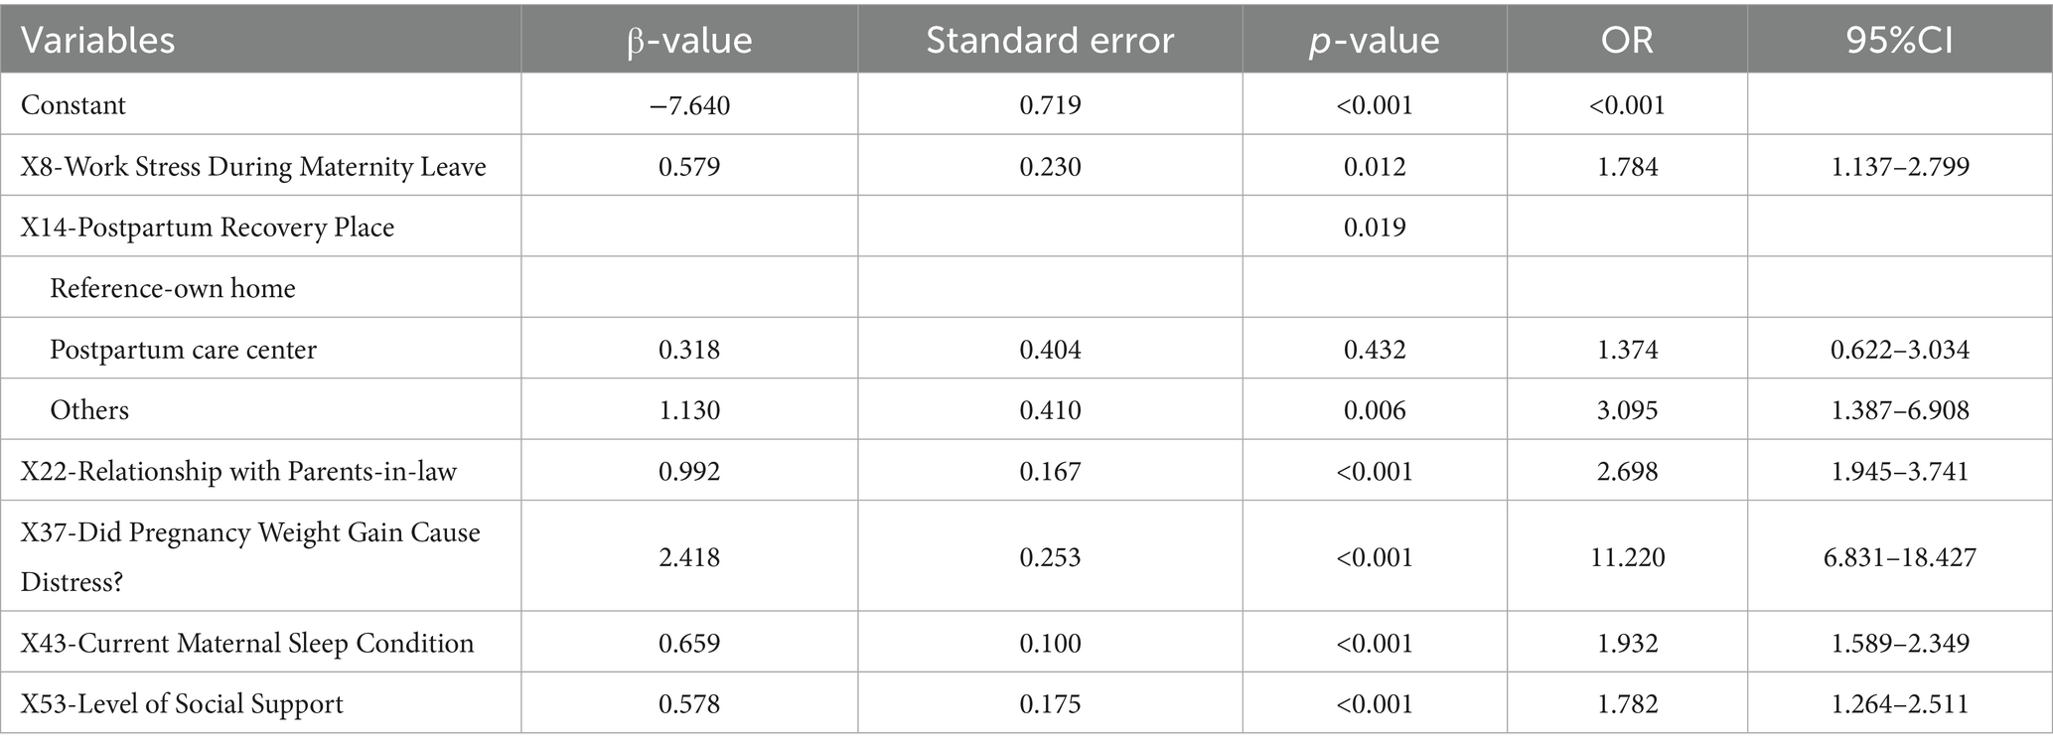Click the X43-Current Maternal Sleep Condition label
This screenshot has width=2053, height=751.
247,643
